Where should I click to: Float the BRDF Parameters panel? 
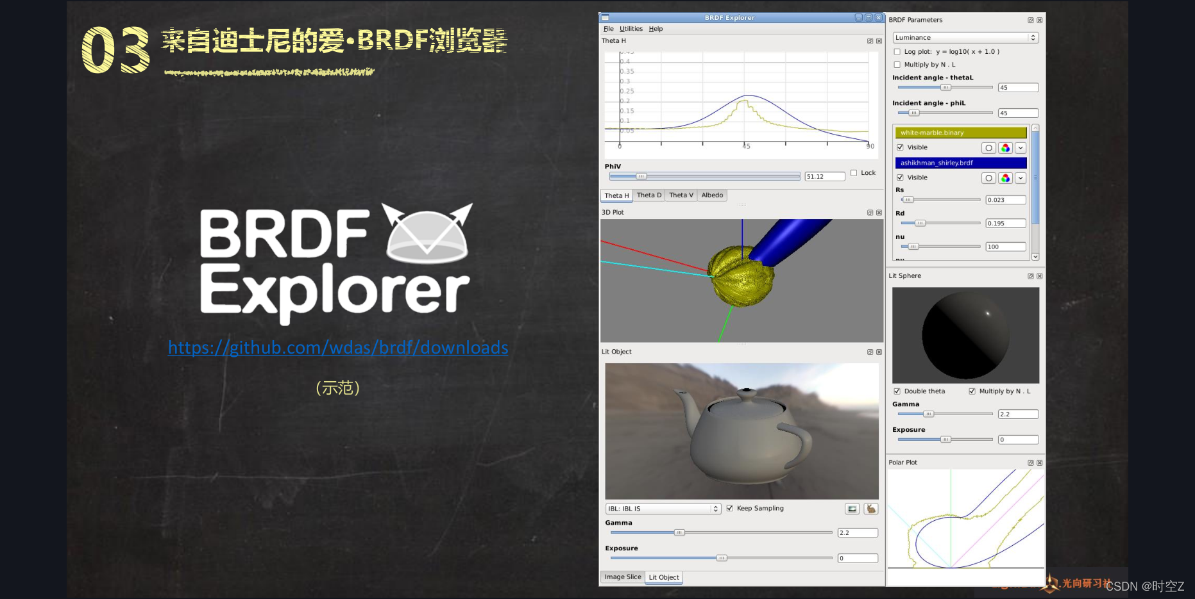pyautogui.click(x=1030, y=21)
